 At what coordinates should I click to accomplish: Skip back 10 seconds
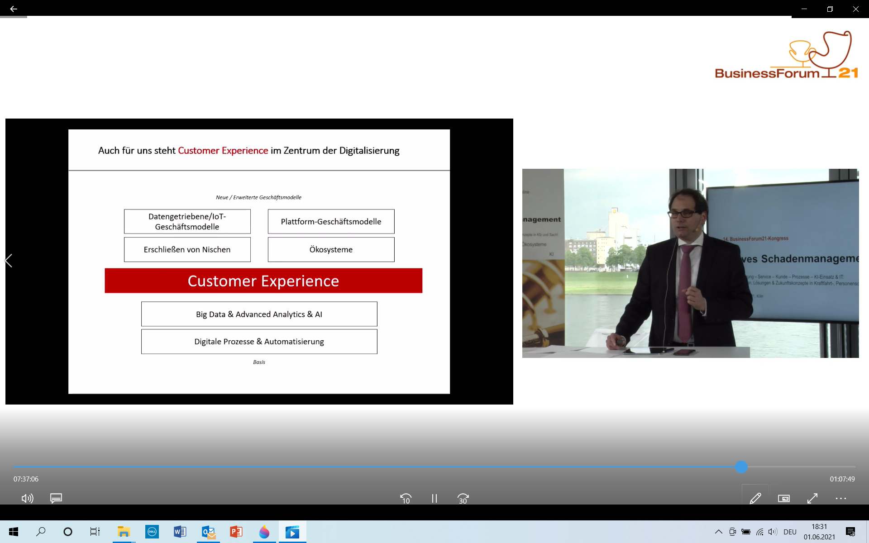(406, 498)
